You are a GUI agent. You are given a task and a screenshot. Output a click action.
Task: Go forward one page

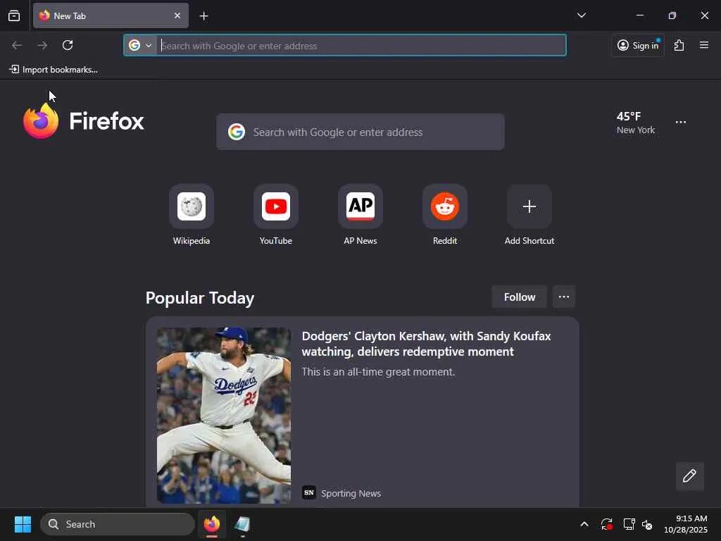click(x=42, y=45)
